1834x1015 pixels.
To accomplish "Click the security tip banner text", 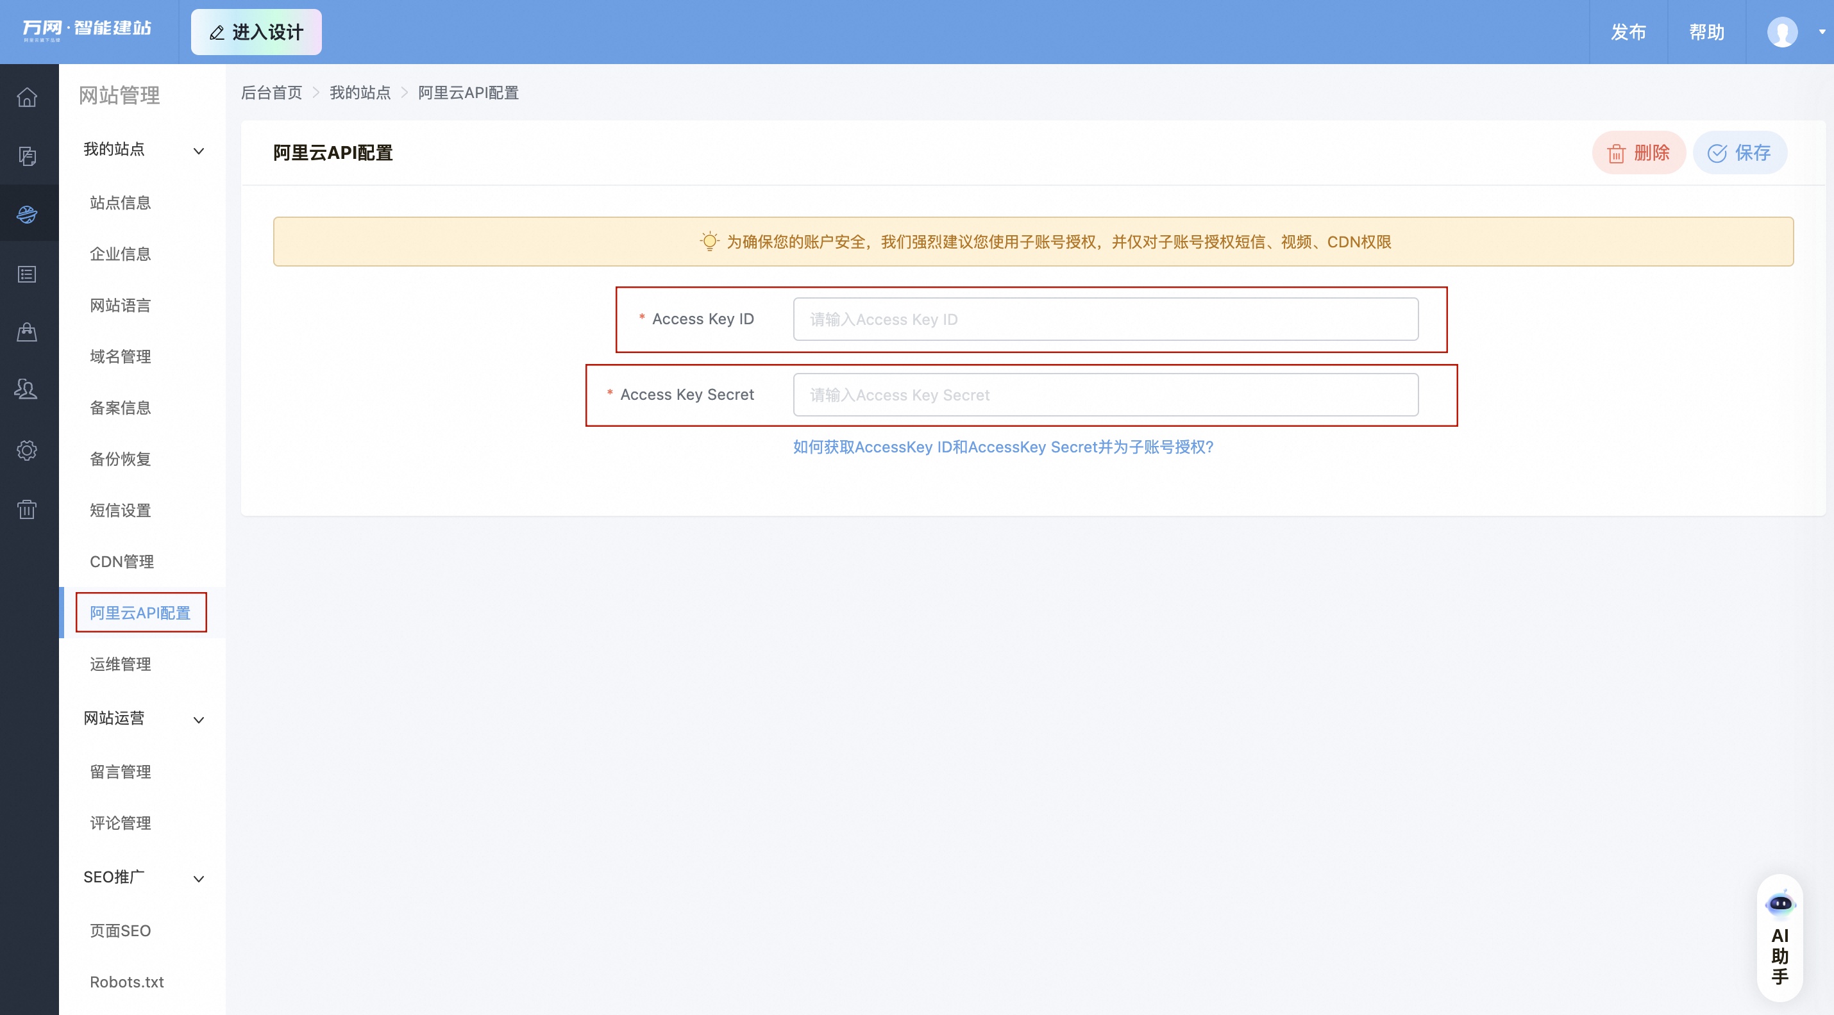I will pos(1059,242).
